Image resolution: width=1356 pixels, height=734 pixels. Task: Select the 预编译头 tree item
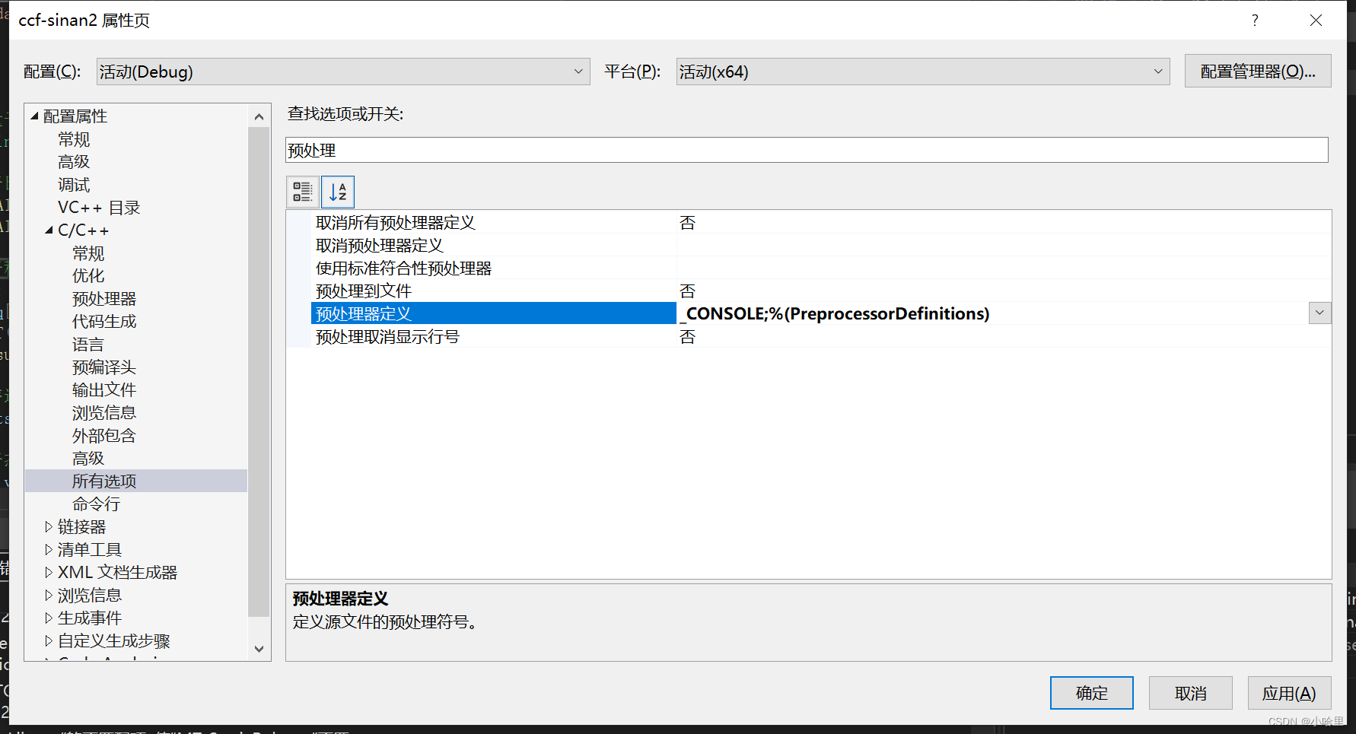(104, 367)
